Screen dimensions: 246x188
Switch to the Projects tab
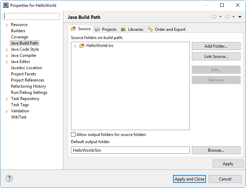click(106, 29)
